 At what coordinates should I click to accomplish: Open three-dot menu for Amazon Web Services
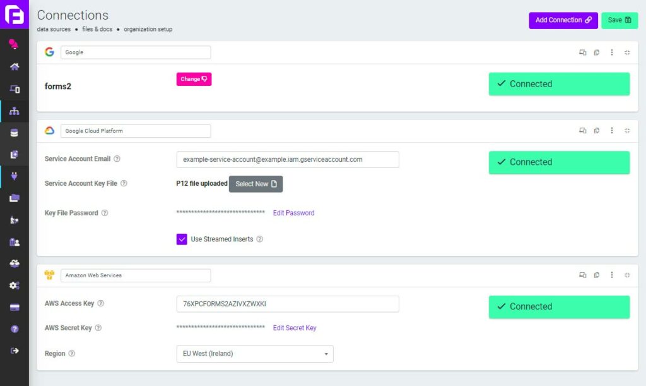click(x=612, y=275)
